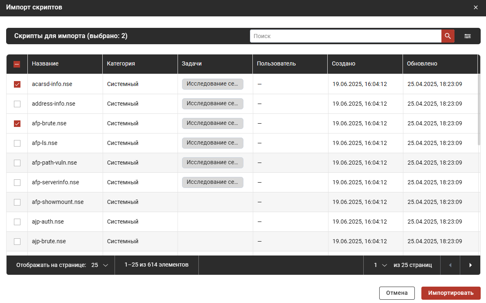Click the afp-path-vuln.nse task tag
Screen dimensions: 486x303
click(x=212, y=163)
